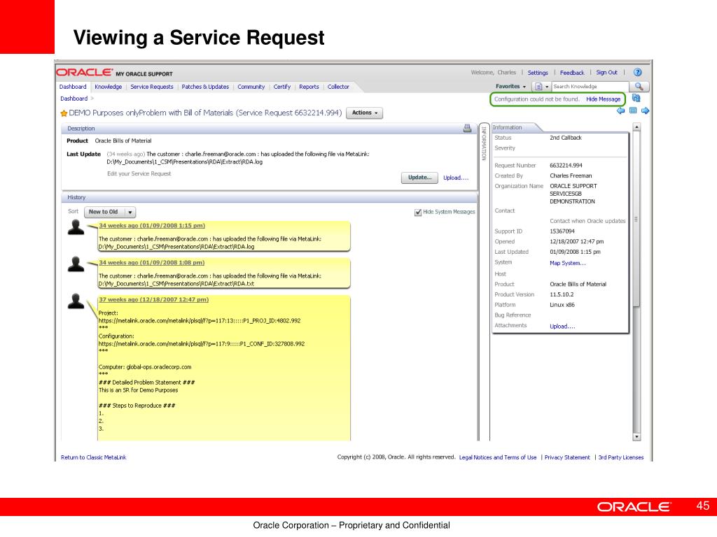This screenshot has width=717, height=537.
Task: Go to next request with right arrow
Action: (x=645, y=110)
